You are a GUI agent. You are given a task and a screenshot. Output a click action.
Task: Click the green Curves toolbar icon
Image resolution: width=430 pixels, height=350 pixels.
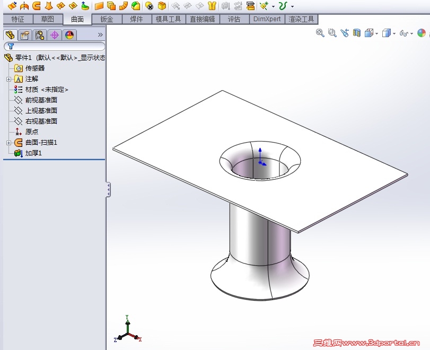coord(283,5)
